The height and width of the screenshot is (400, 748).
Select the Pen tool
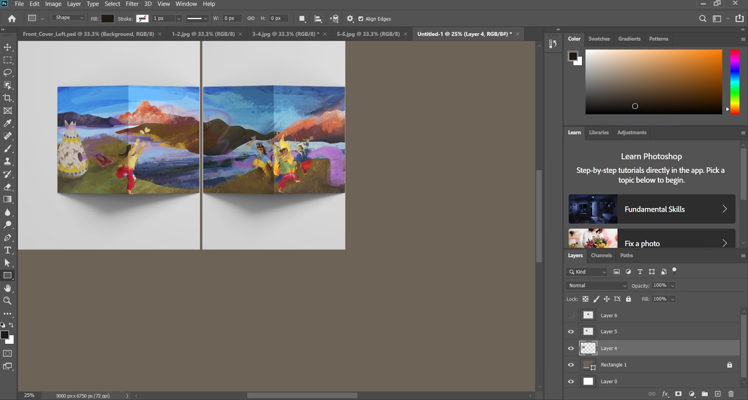pos(7,237)
